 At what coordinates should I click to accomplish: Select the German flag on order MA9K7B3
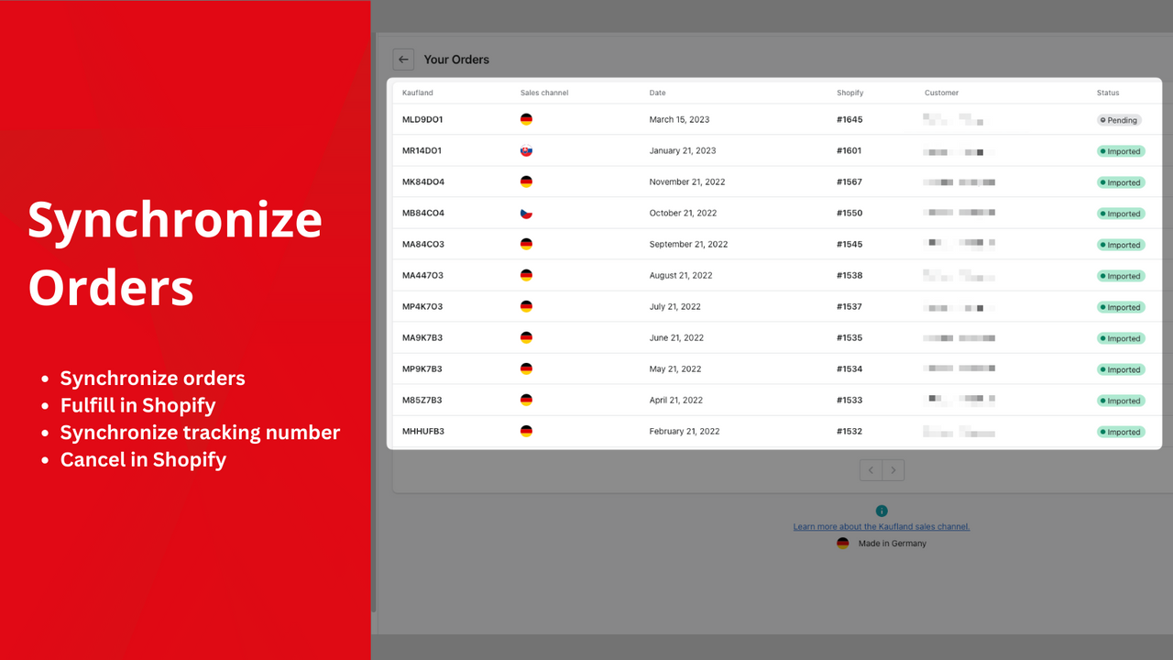(526, 336)
